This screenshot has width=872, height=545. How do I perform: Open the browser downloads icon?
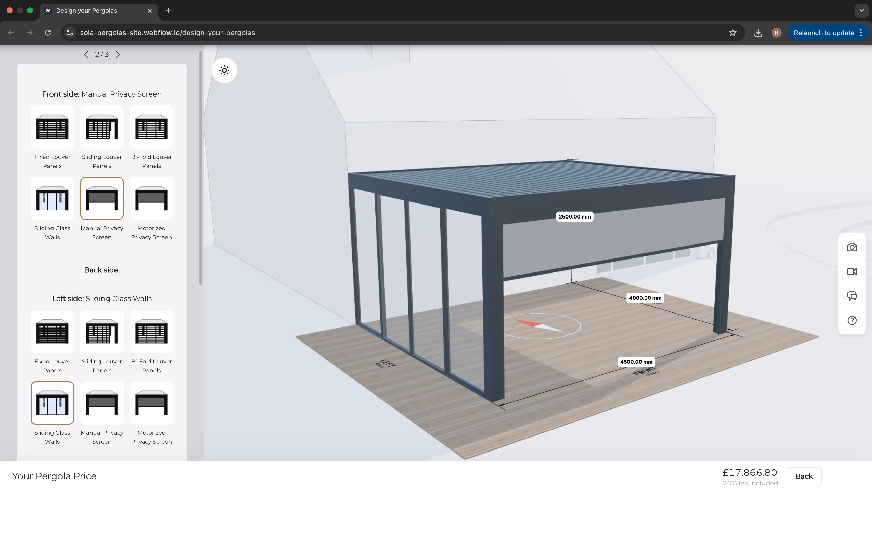[x=758, y=33]
